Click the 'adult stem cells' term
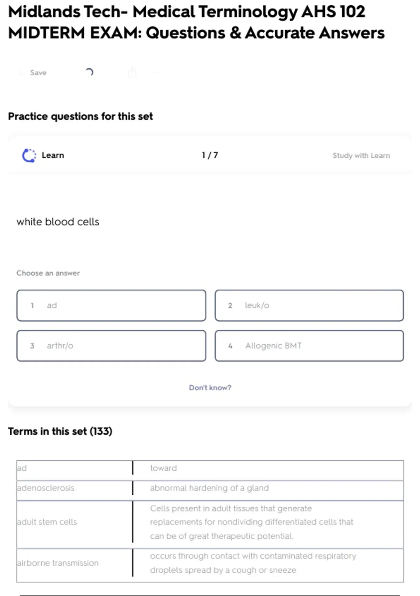The image size is (420, 596). 47,522
